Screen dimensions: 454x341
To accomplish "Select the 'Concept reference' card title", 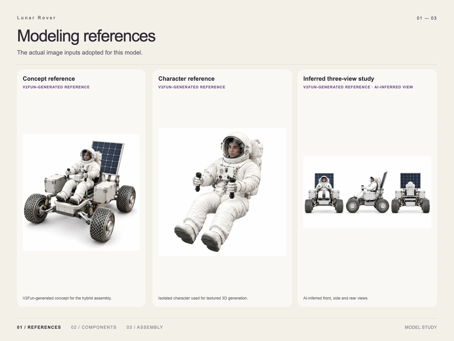I will (49, 79).
